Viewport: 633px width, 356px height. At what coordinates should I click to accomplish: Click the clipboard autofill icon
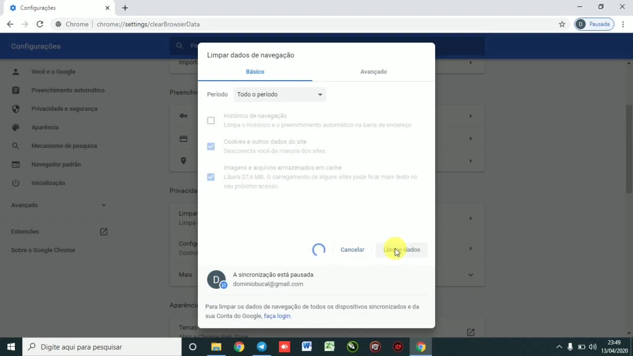tap(16, 90)
